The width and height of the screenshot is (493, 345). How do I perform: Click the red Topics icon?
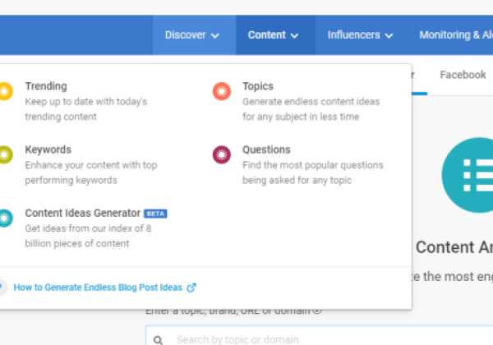pos(221,91)
